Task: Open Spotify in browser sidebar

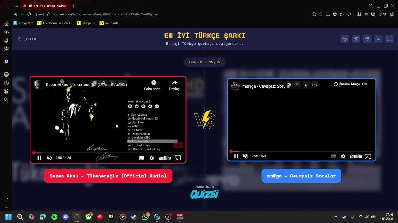Action: [x=6, y=74]
